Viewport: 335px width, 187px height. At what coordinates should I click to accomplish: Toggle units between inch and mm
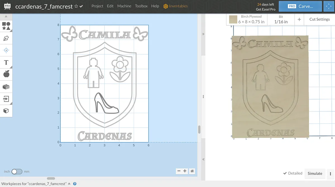pos(17,172)
